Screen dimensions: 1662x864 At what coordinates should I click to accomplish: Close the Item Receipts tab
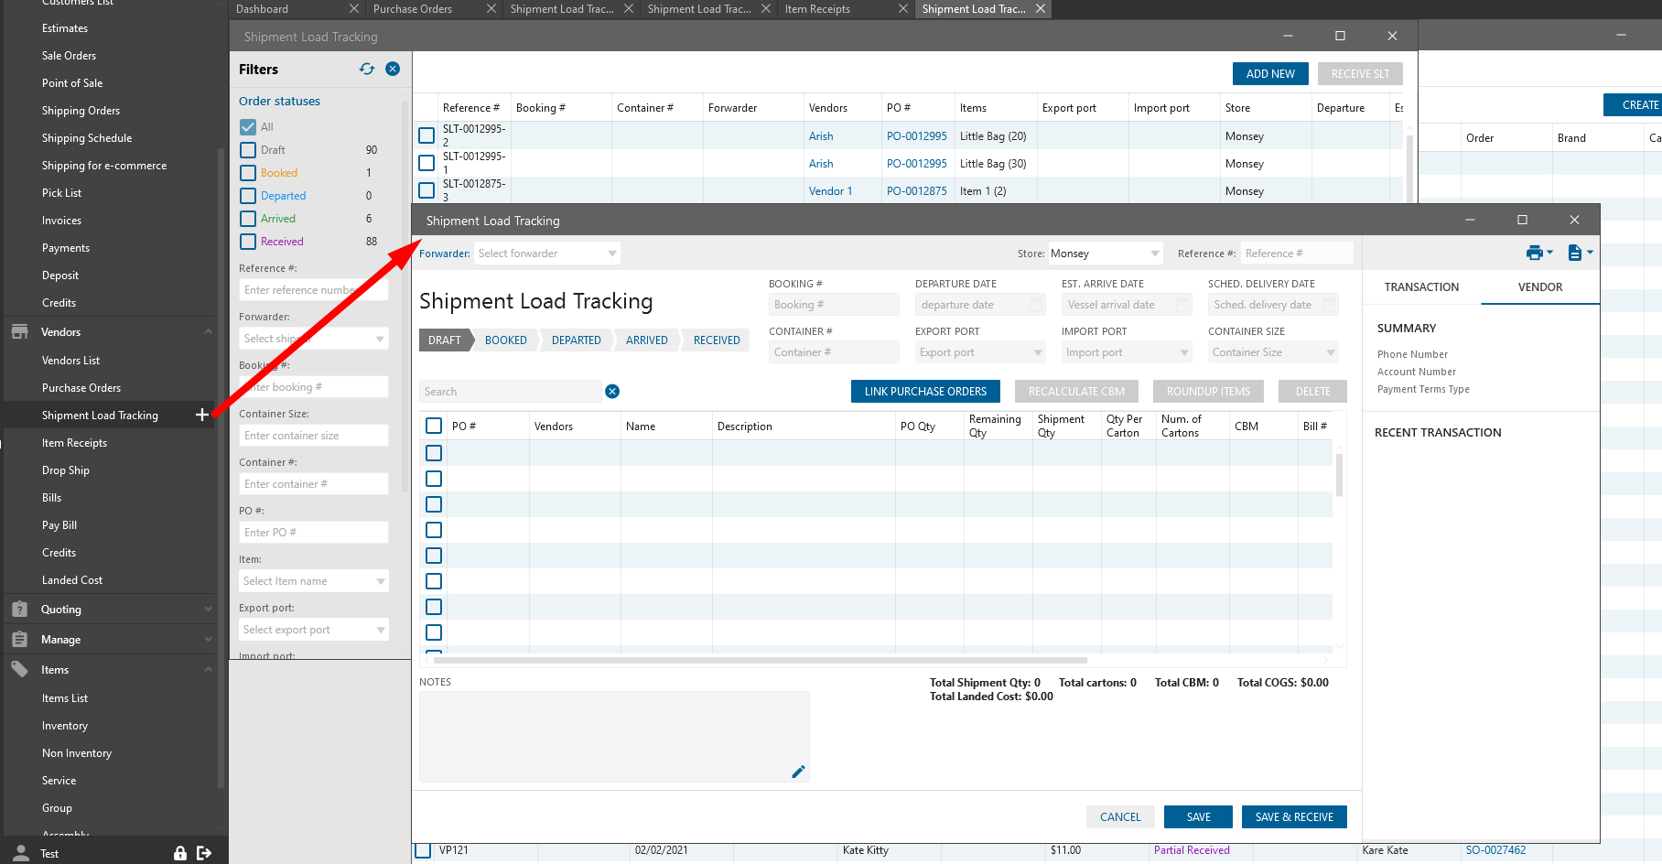903,9
